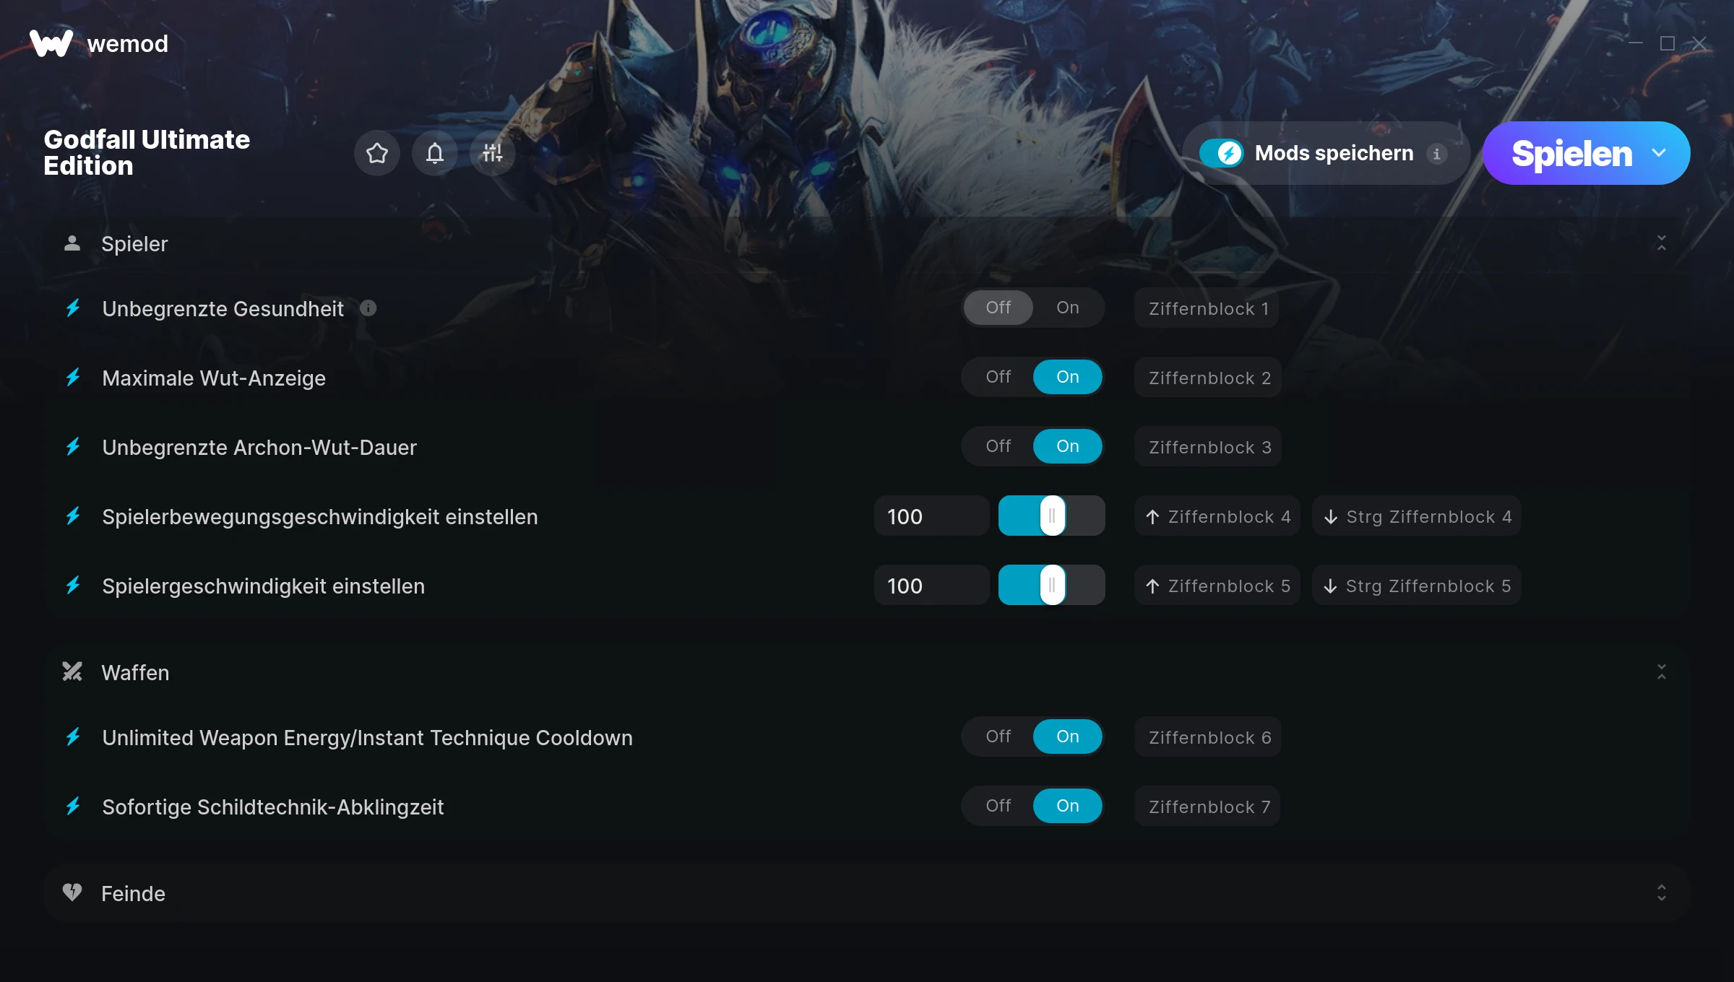Click lightning icon beside Maximale Wut-Anzeige
The image size is (1734, 982).
click(73, 378)
